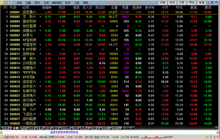Screen dimensions: 220x139
Task: Click the network signal icon in status bar
Action: click(x=211, y=137)
